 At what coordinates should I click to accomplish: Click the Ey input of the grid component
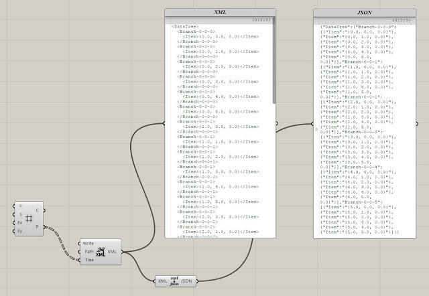pyautogui.click(x=19, y=231)
